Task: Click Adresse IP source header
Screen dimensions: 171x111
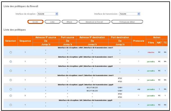Action: (x=46, y=37)
